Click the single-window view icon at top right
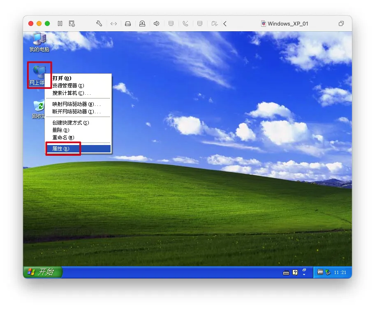 (x=341, y=23)
